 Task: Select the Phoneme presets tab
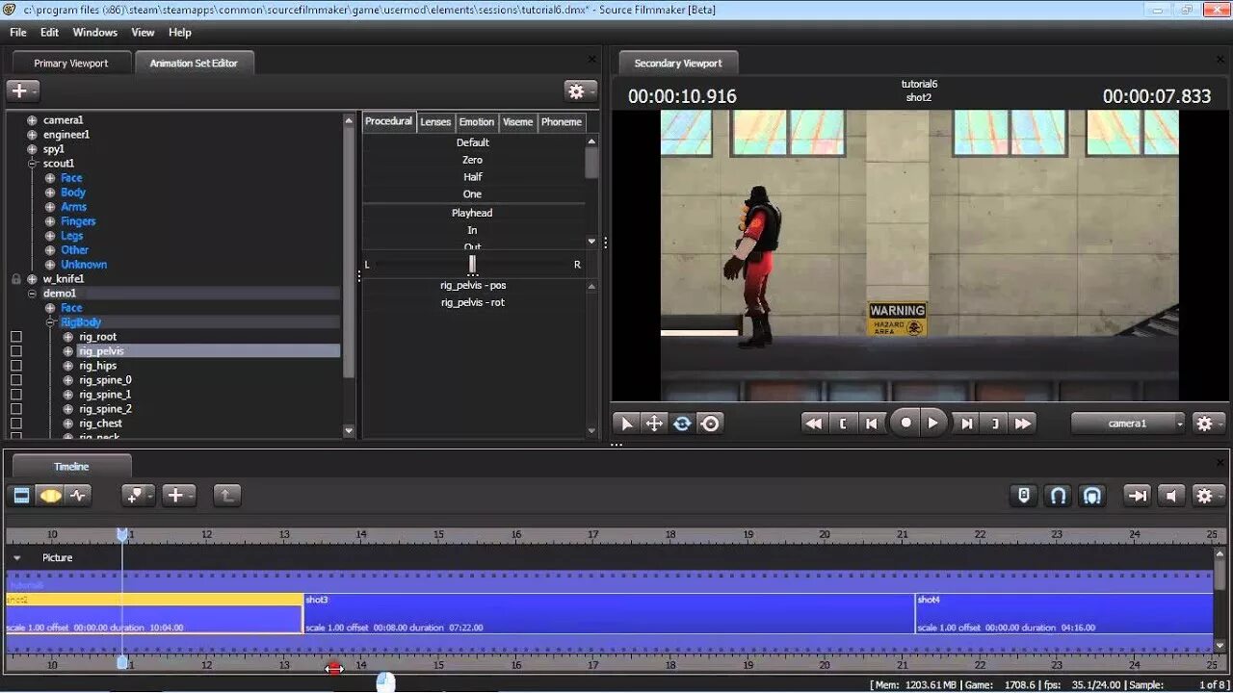(x=561, y=122)
